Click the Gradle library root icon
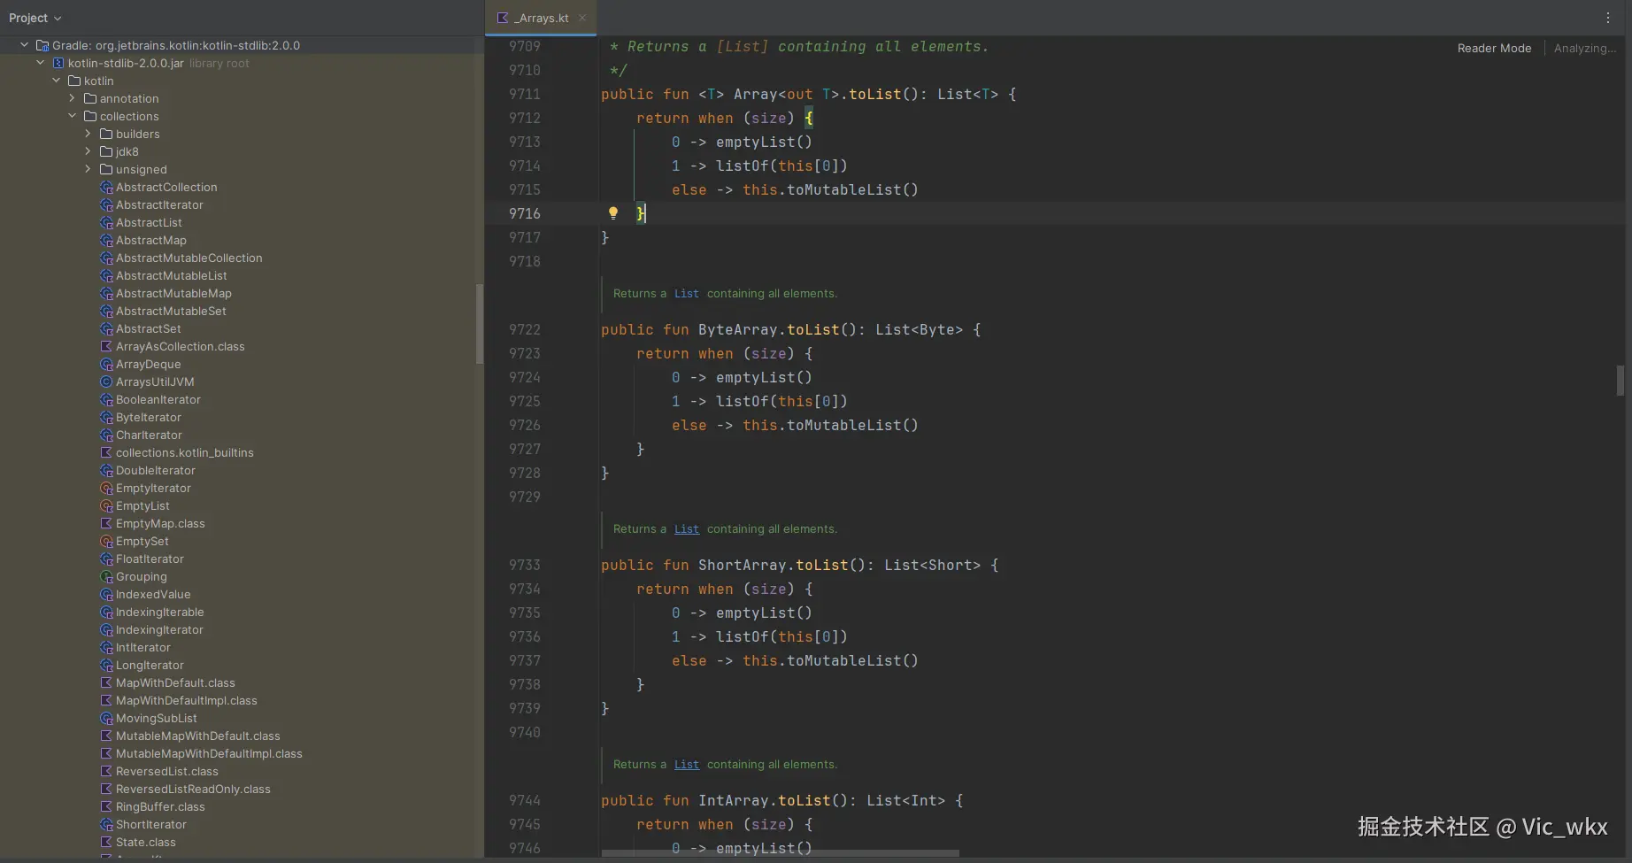 click(x=42, y=45)
